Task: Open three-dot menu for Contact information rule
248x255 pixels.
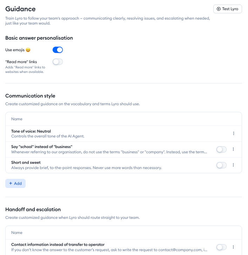Action: [x=234, y=247]
